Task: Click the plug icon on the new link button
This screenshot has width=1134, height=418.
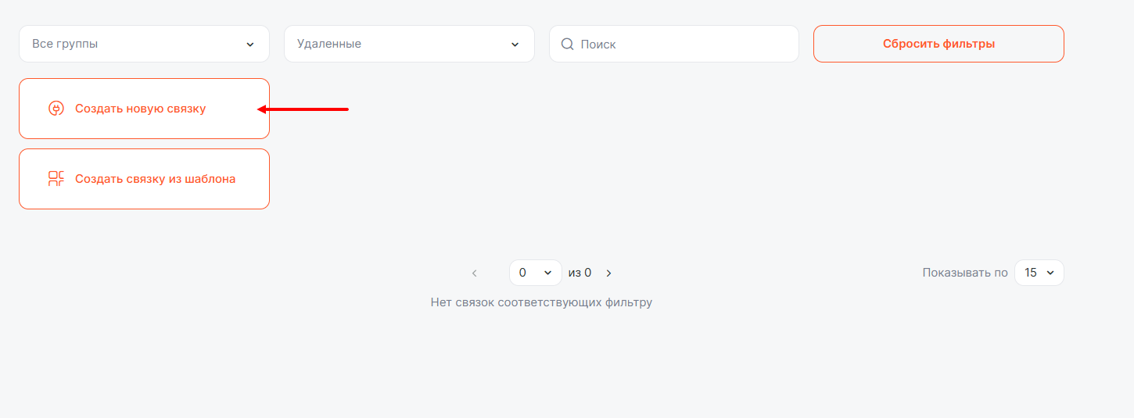Action: (x=56, y=109)
